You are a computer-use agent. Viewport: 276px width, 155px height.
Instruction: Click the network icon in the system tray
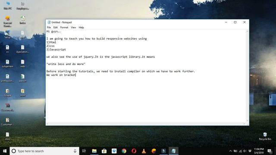[x=240, y=151]
